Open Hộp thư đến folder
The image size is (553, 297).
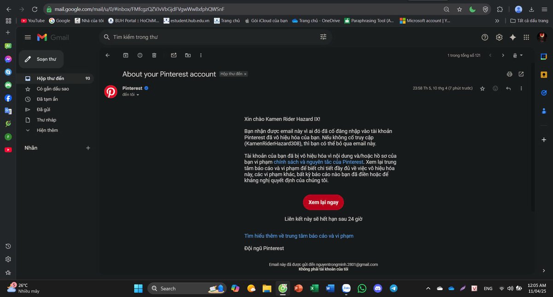point(56,78)
